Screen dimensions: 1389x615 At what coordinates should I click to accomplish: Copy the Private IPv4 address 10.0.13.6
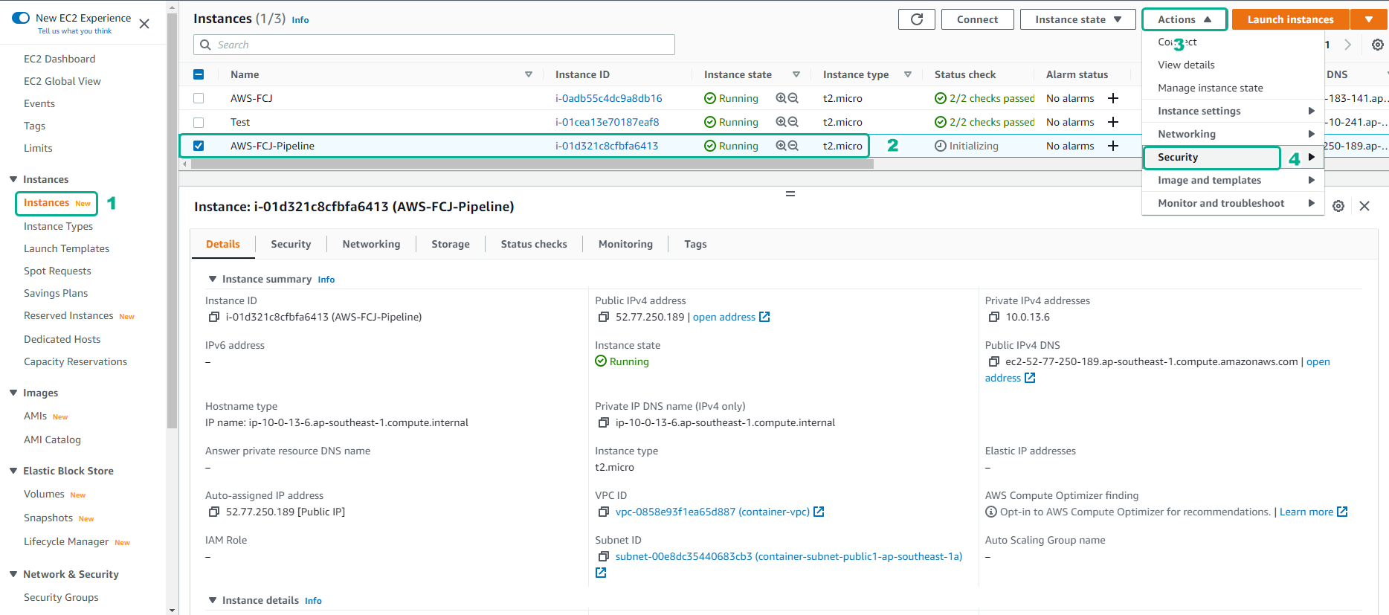(993, 318)
